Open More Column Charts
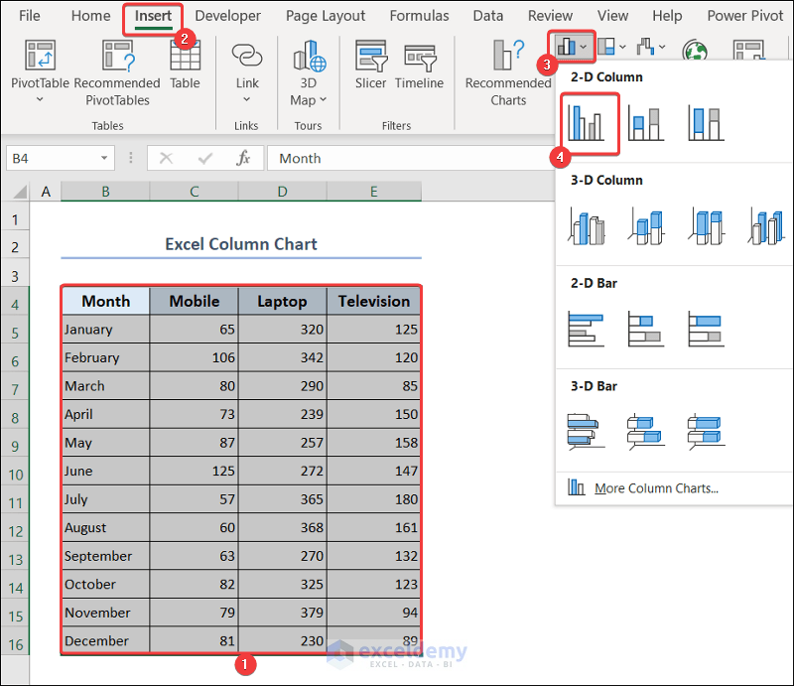This screenshot has width=794, height=686. [x=656, y=487]
